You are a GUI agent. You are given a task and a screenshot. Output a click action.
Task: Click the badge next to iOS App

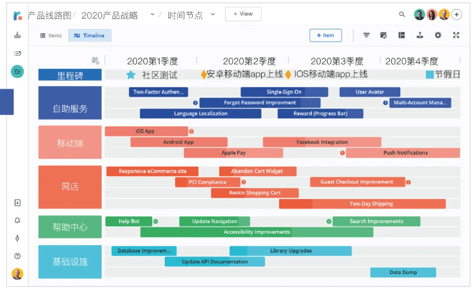[191, 131]
